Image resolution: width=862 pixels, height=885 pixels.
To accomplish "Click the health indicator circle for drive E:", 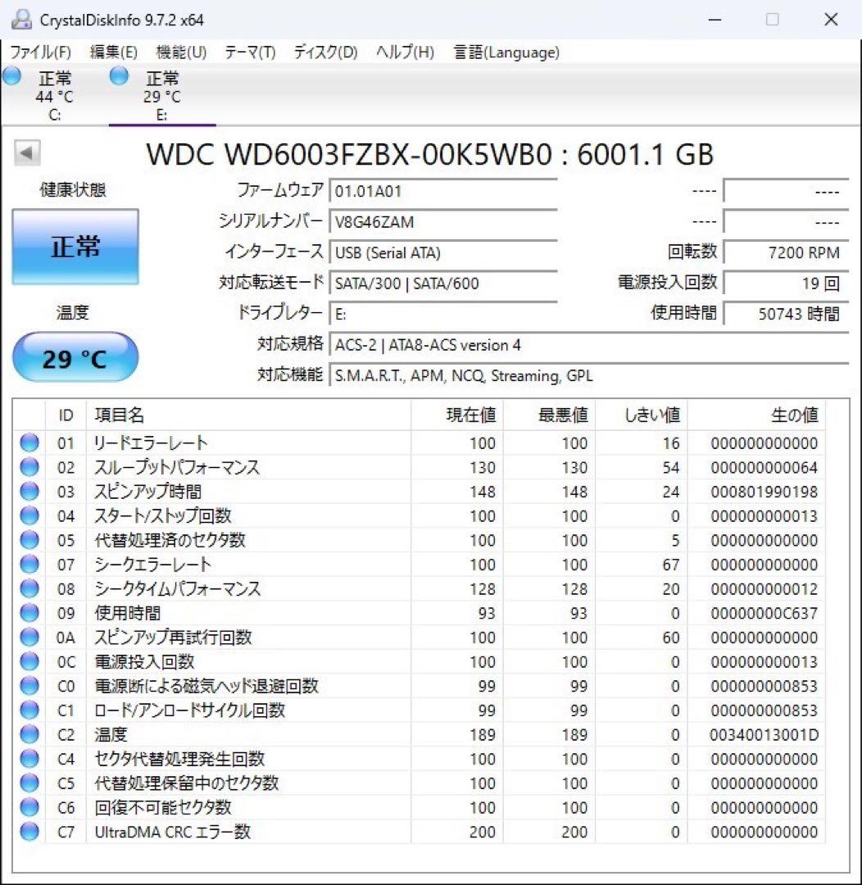I will [x=119, y=76].
